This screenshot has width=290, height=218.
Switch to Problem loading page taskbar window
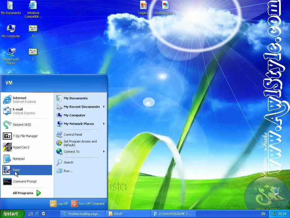pyautogui.click(x=83, y=214)
